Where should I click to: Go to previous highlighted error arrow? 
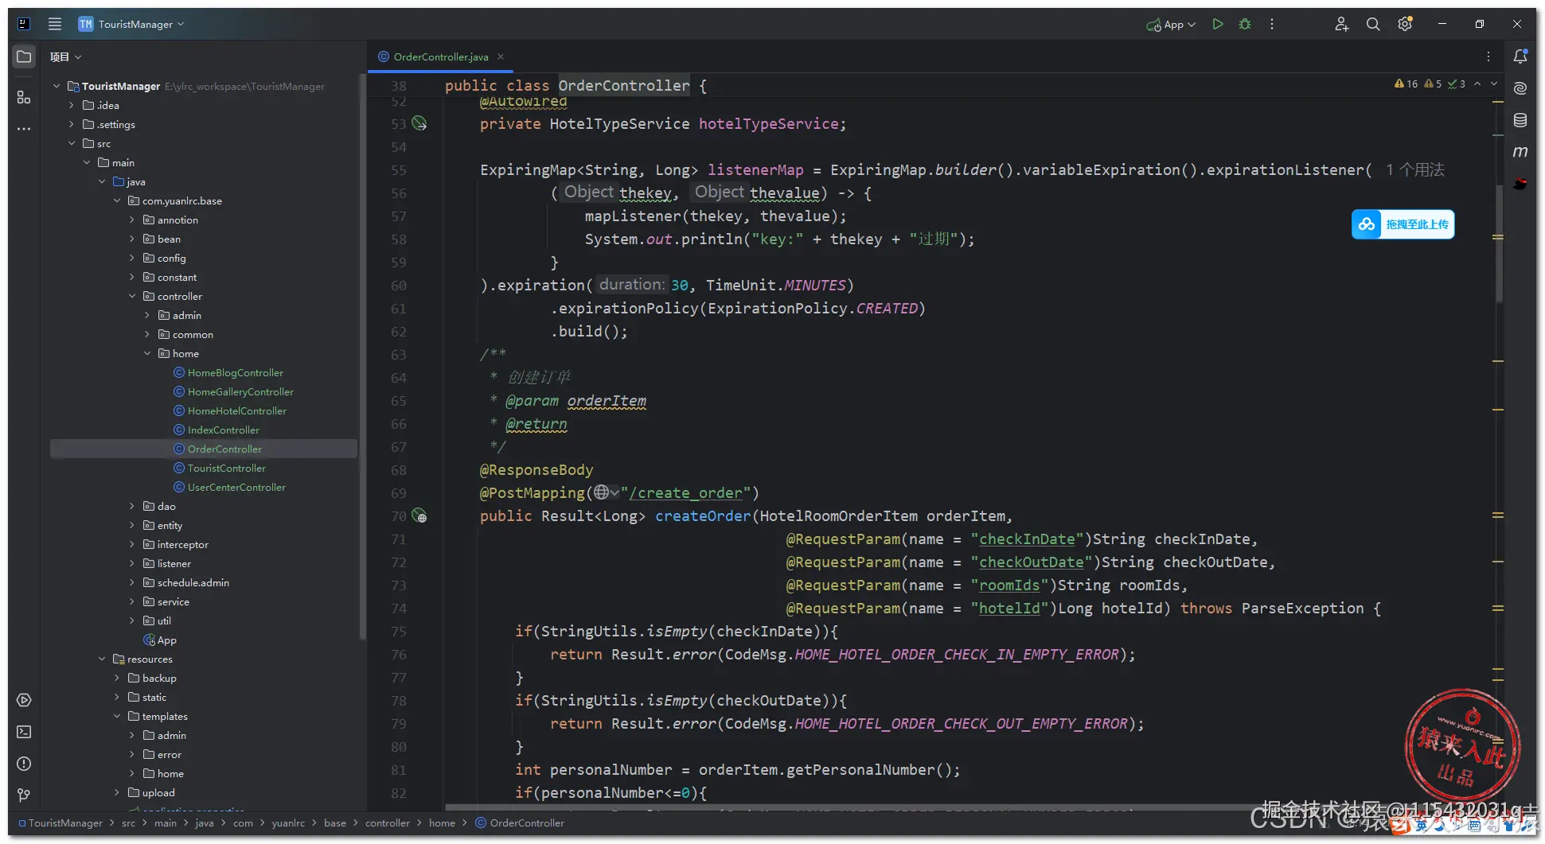[1477, 84]
